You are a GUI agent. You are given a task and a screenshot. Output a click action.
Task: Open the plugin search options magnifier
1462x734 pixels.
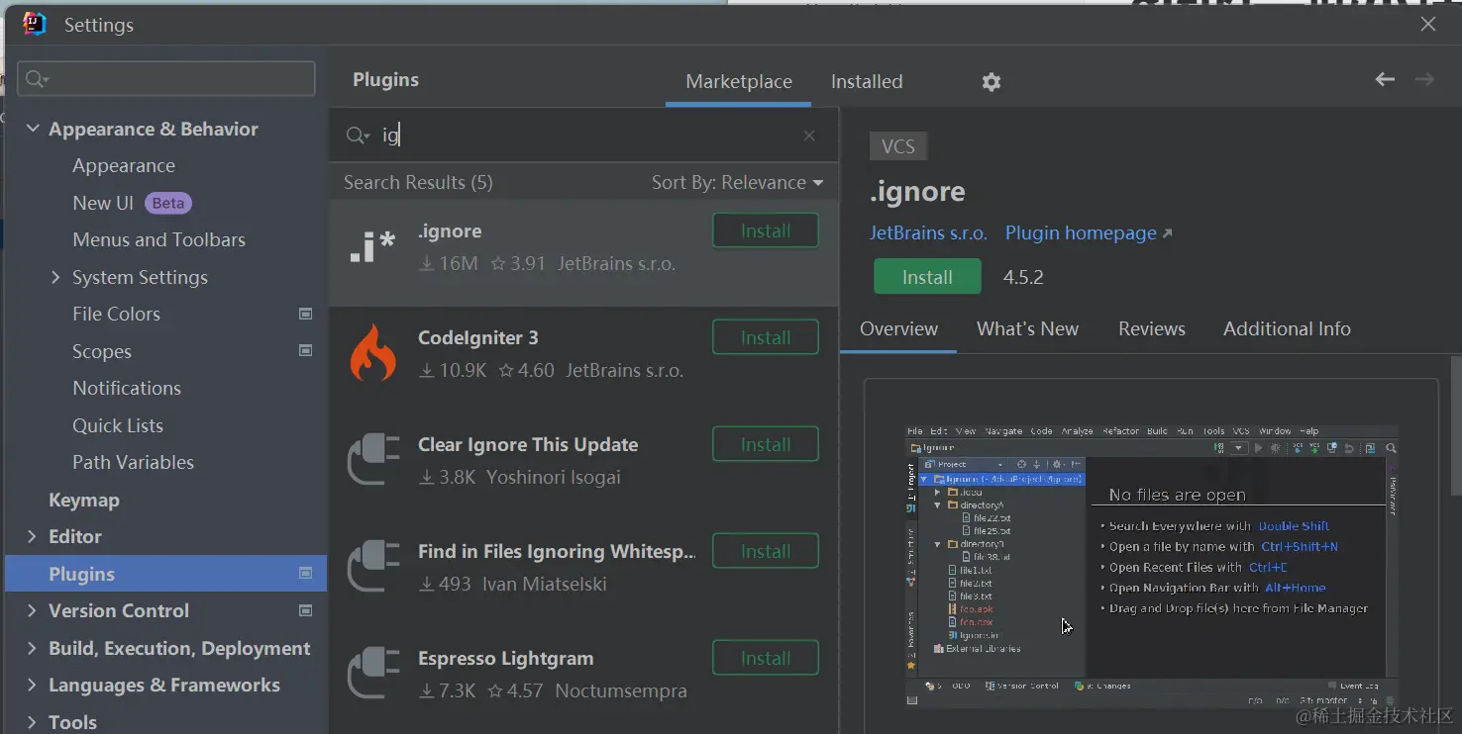click(358, 136)
